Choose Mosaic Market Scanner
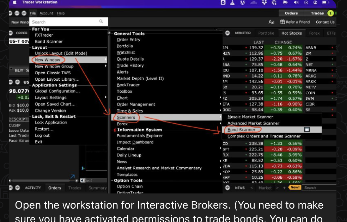 click(250, 117)
